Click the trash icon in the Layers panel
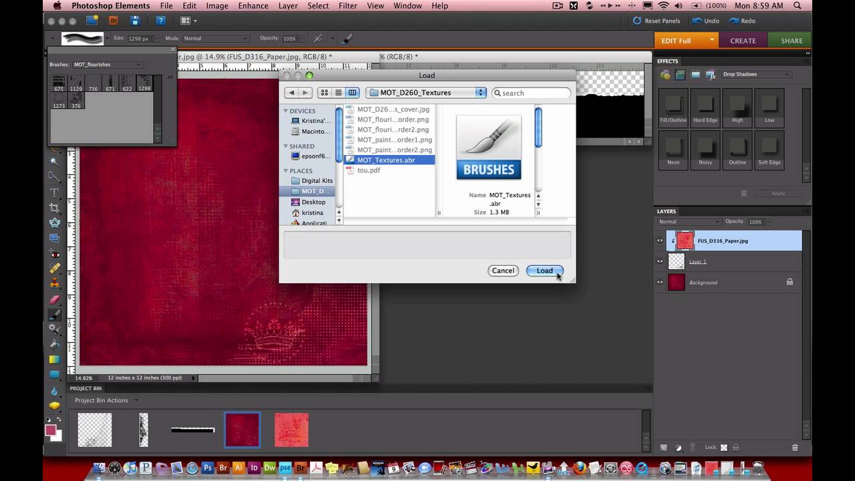This screenshot has width=855, height=481. (x=795, y=448)
